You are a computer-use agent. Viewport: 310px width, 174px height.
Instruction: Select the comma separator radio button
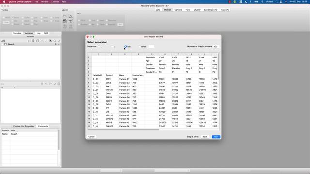coord(99,47)
